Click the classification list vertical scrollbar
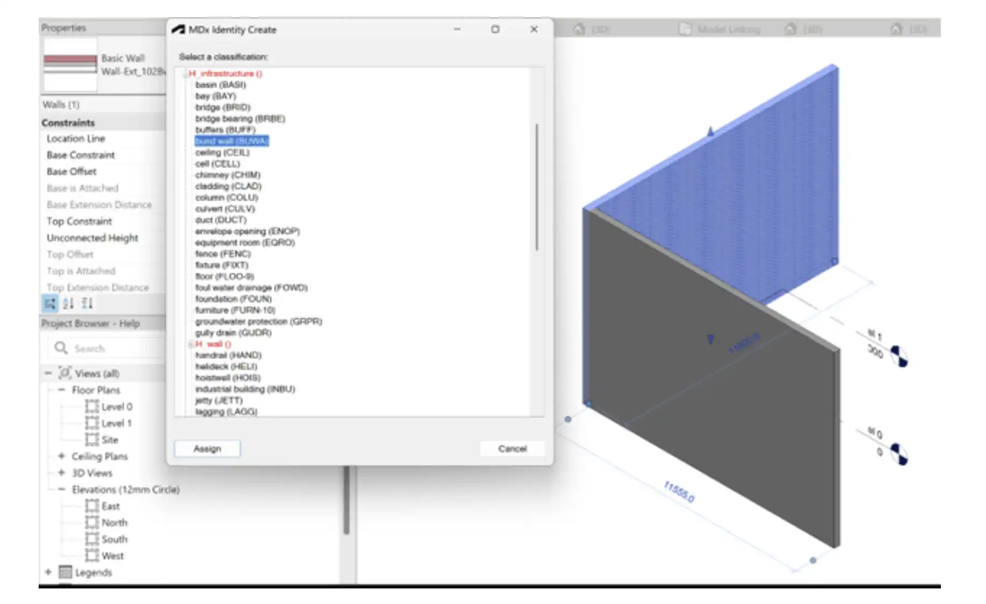This screenshot has width=986, height=604. [x=536, y=187]
